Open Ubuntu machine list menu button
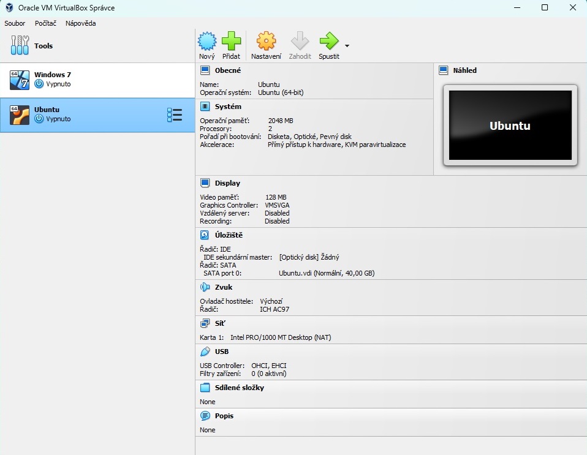587x455 pixels. click(x=175, y=115)
